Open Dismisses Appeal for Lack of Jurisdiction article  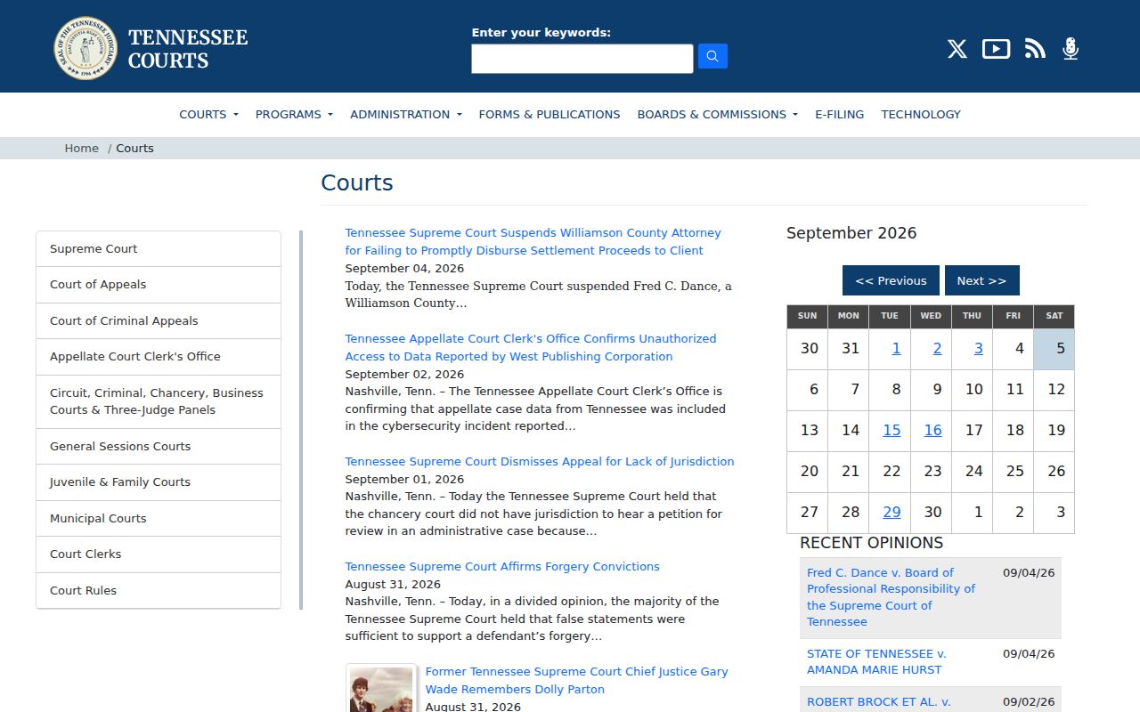(x=540, y=462)
